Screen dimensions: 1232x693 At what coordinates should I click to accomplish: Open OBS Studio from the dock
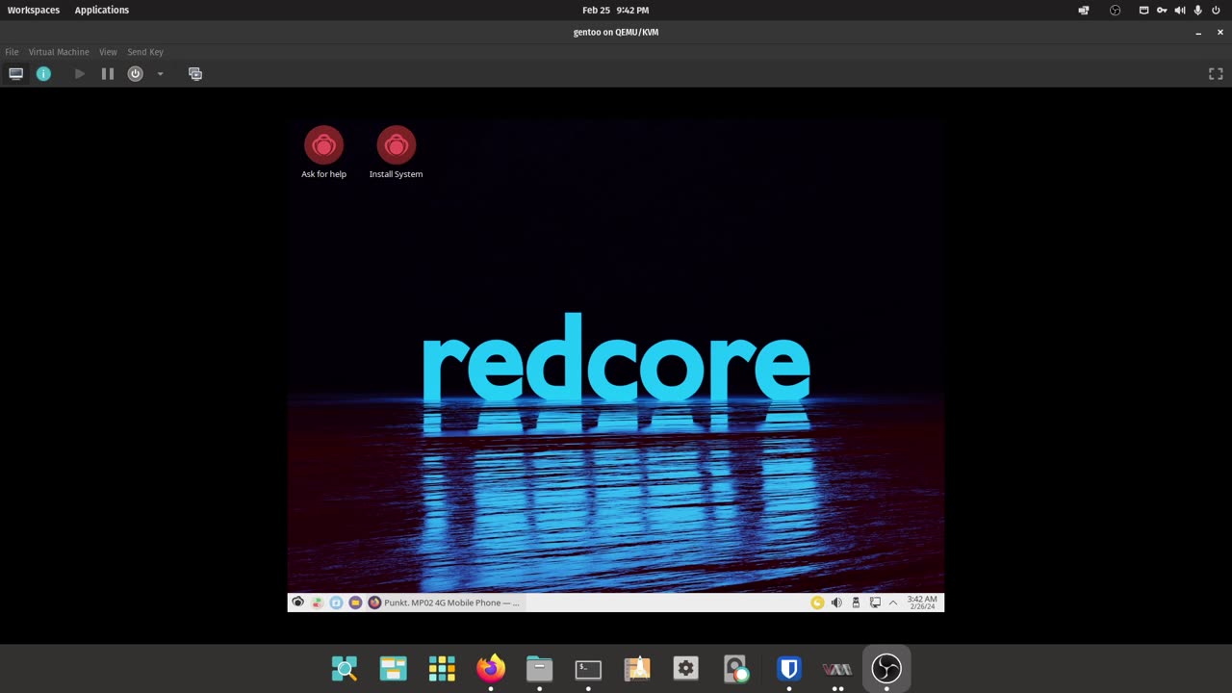pyautogui.click(x=886, y=668)
